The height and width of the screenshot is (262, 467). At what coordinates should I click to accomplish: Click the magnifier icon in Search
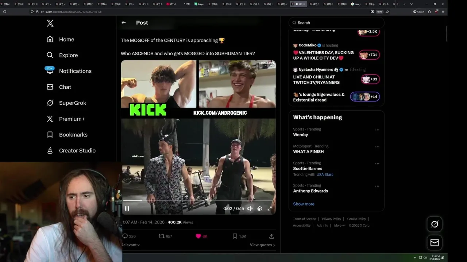295,23
